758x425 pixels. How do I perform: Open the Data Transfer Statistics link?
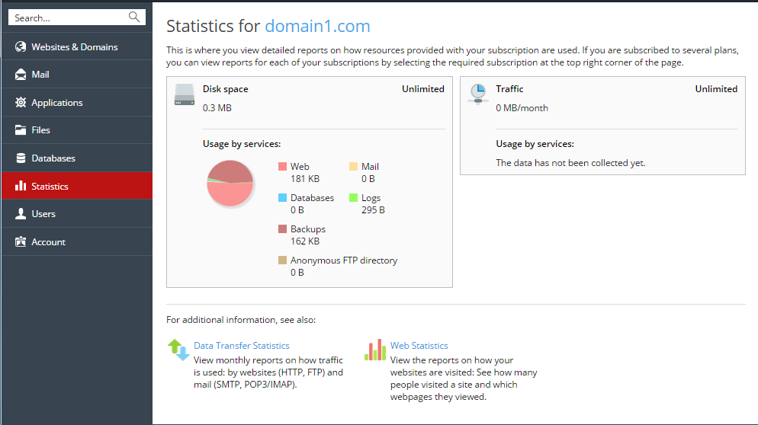click(x=242, y=346)
